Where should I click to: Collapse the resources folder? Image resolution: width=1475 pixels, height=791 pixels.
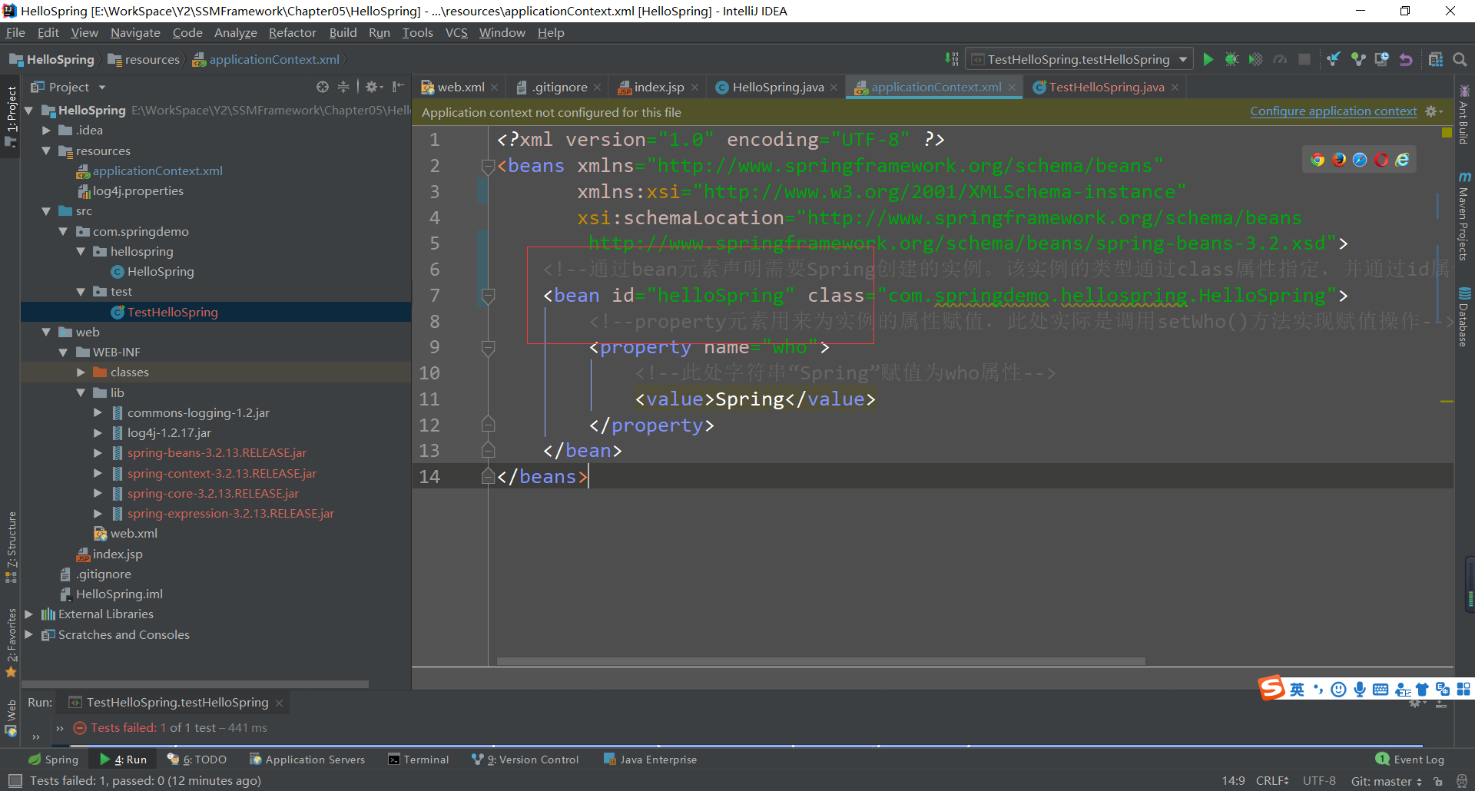pyautogui.click(x=46, y=151)
